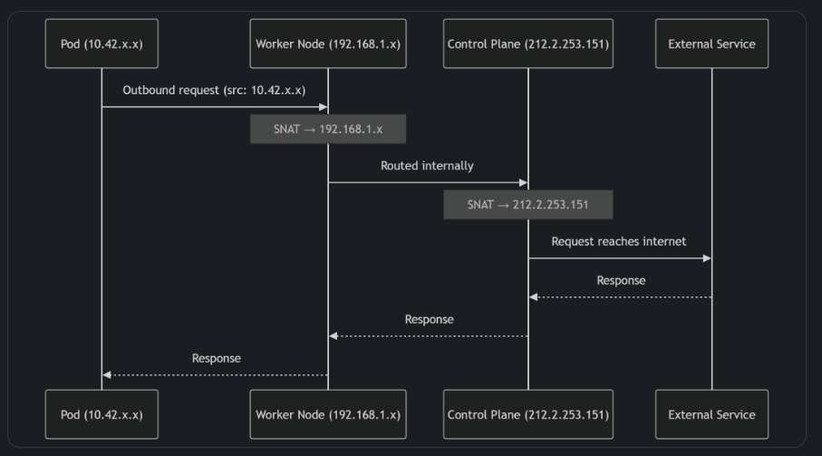This screenshot has height=456, width=822.
Task: Select the Response label between Worker Node and Control Plane
Action: (429, 319)
